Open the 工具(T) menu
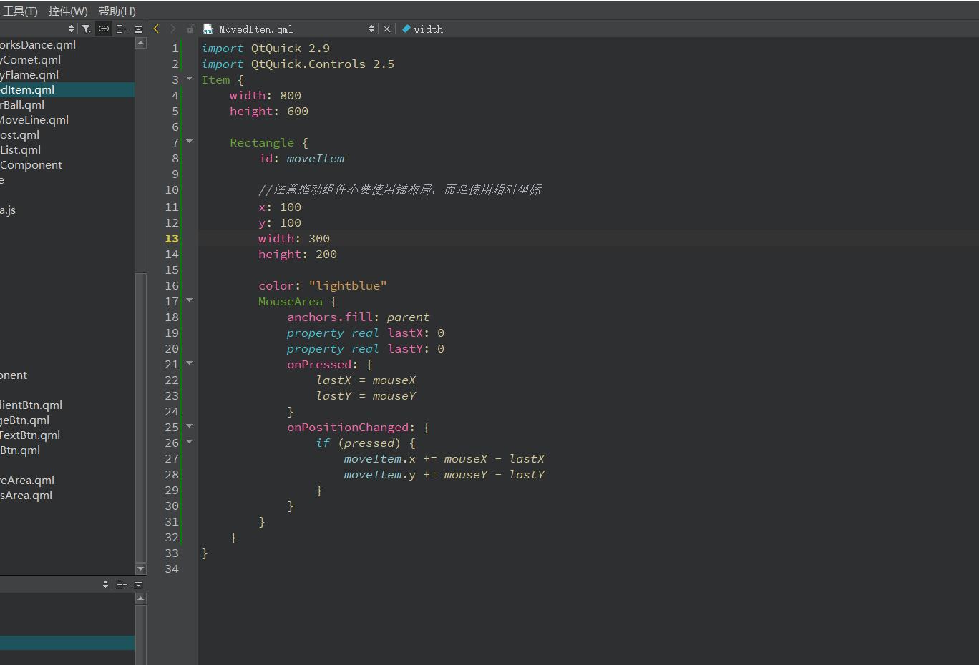The height and width of the screenshot is (665, 979). pos(19,11)
